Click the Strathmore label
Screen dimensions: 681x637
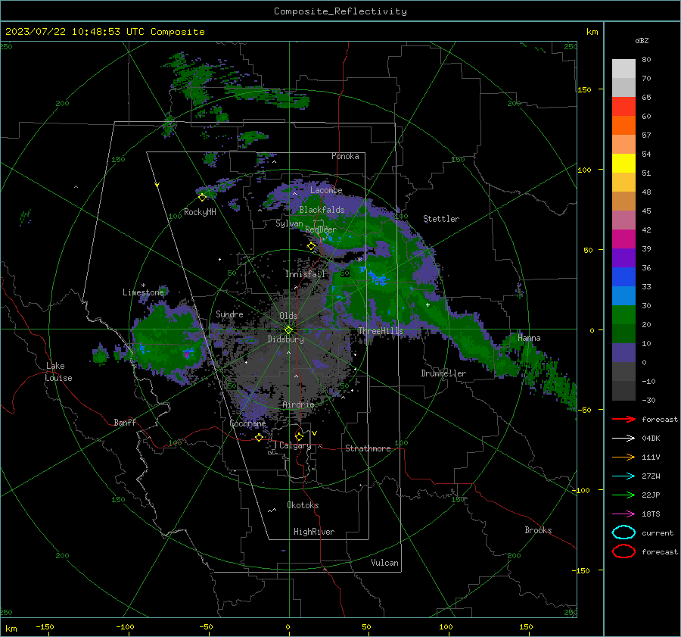(368, 448)
